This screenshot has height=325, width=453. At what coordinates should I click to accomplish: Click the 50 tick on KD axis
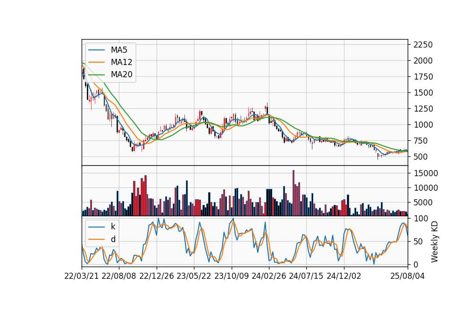coord(418,241)
